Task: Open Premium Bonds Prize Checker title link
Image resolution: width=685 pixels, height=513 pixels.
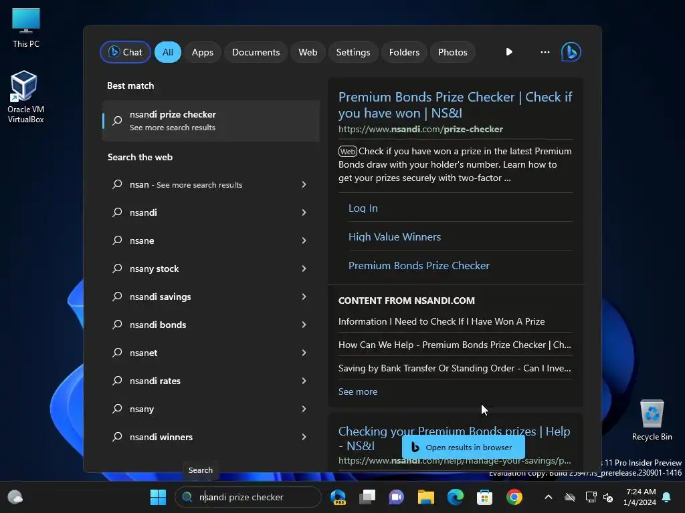Action: [x=455, y=105]
